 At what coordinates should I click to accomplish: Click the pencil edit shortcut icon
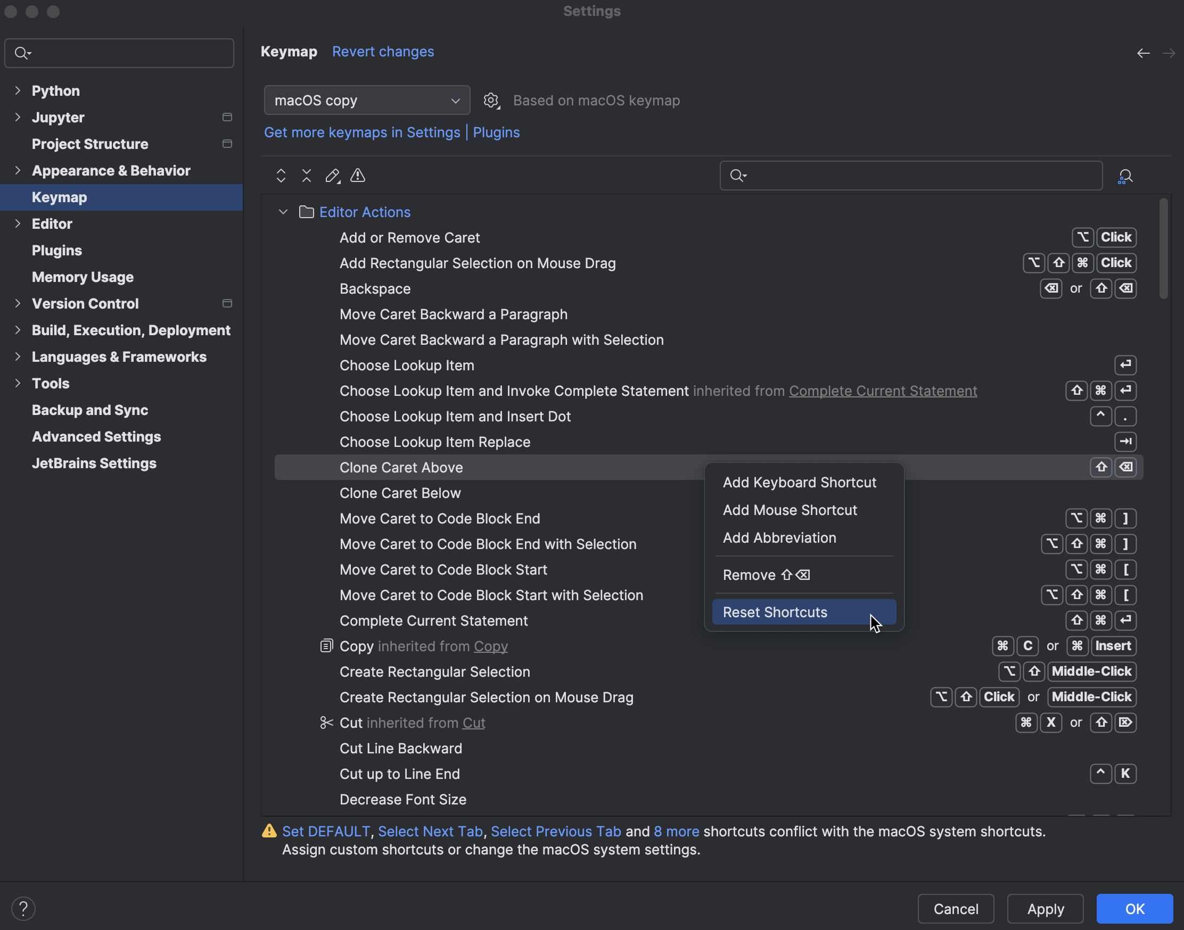click(x=332, y=176)
